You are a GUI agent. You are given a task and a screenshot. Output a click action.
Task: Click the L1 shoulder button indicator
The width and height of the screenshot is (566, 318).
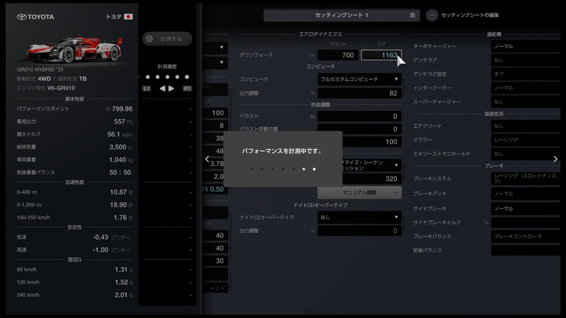pyautogui.click(x=147, y=88)
